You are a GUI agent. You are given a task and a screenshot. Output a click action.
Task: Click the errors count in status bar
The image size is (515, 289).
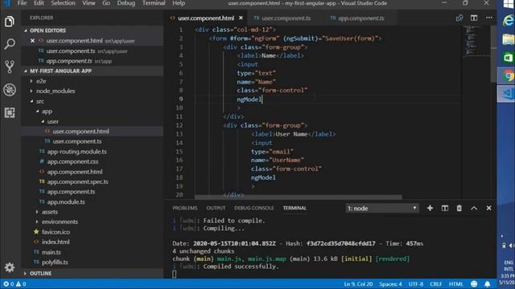point(9,283)
